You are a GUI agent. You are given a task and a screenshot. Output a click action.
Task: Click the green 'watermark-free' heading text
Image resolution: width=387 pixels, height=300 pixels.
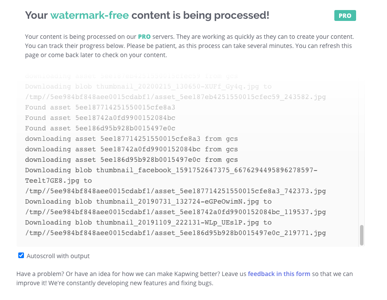(x=89, y=16)
